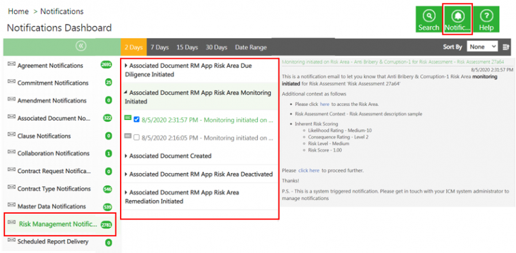Viewport: 516px width, 253px height.
Task: Click envelope icon for Collaboration Notifications
Action: click(x=12, y=152)
